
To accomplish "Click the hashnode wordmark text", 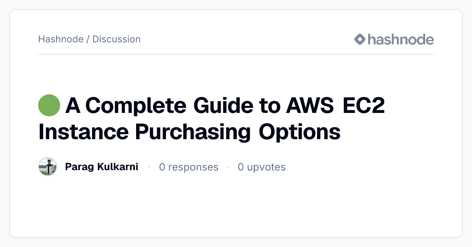I will [401, 39].
